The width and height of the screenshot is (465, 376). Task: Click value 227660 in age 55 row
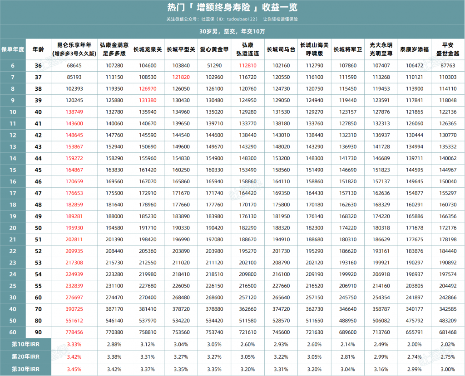click(x=281, y=286)
